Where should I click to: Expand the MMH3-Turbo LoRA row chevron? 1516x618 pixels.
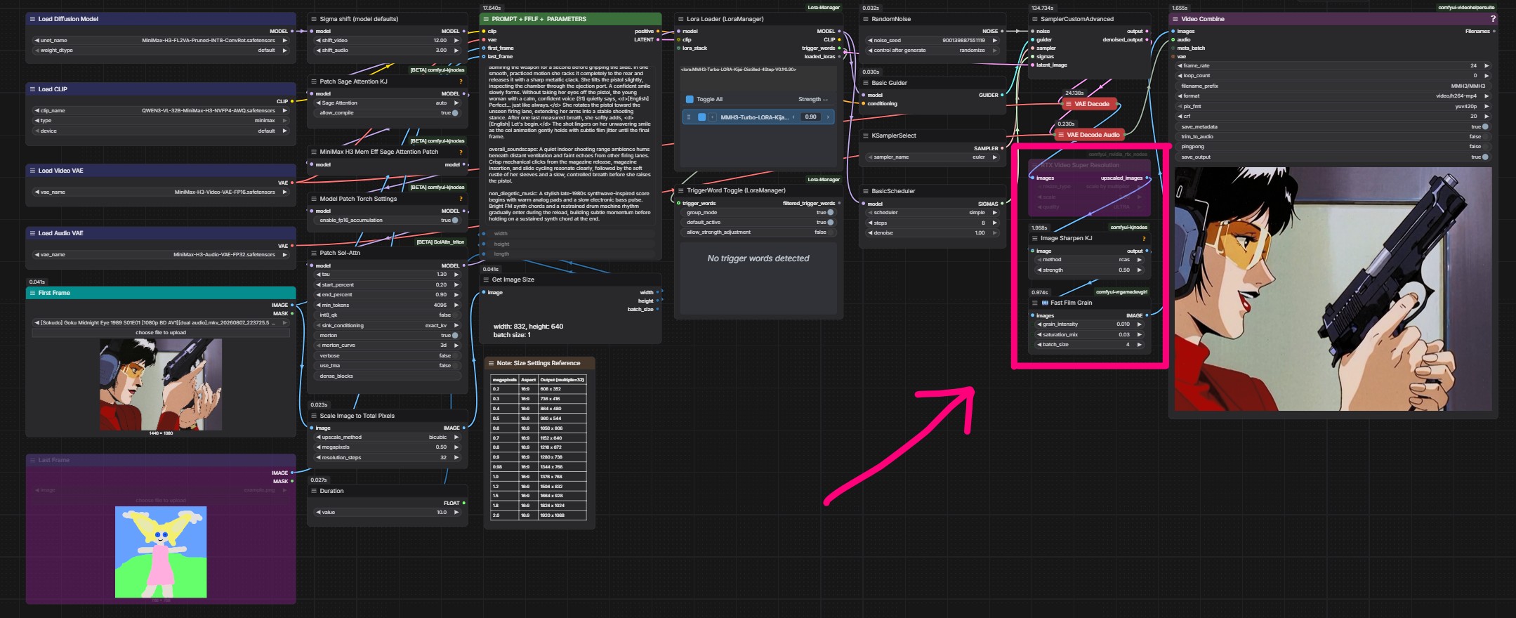(712, 117)
